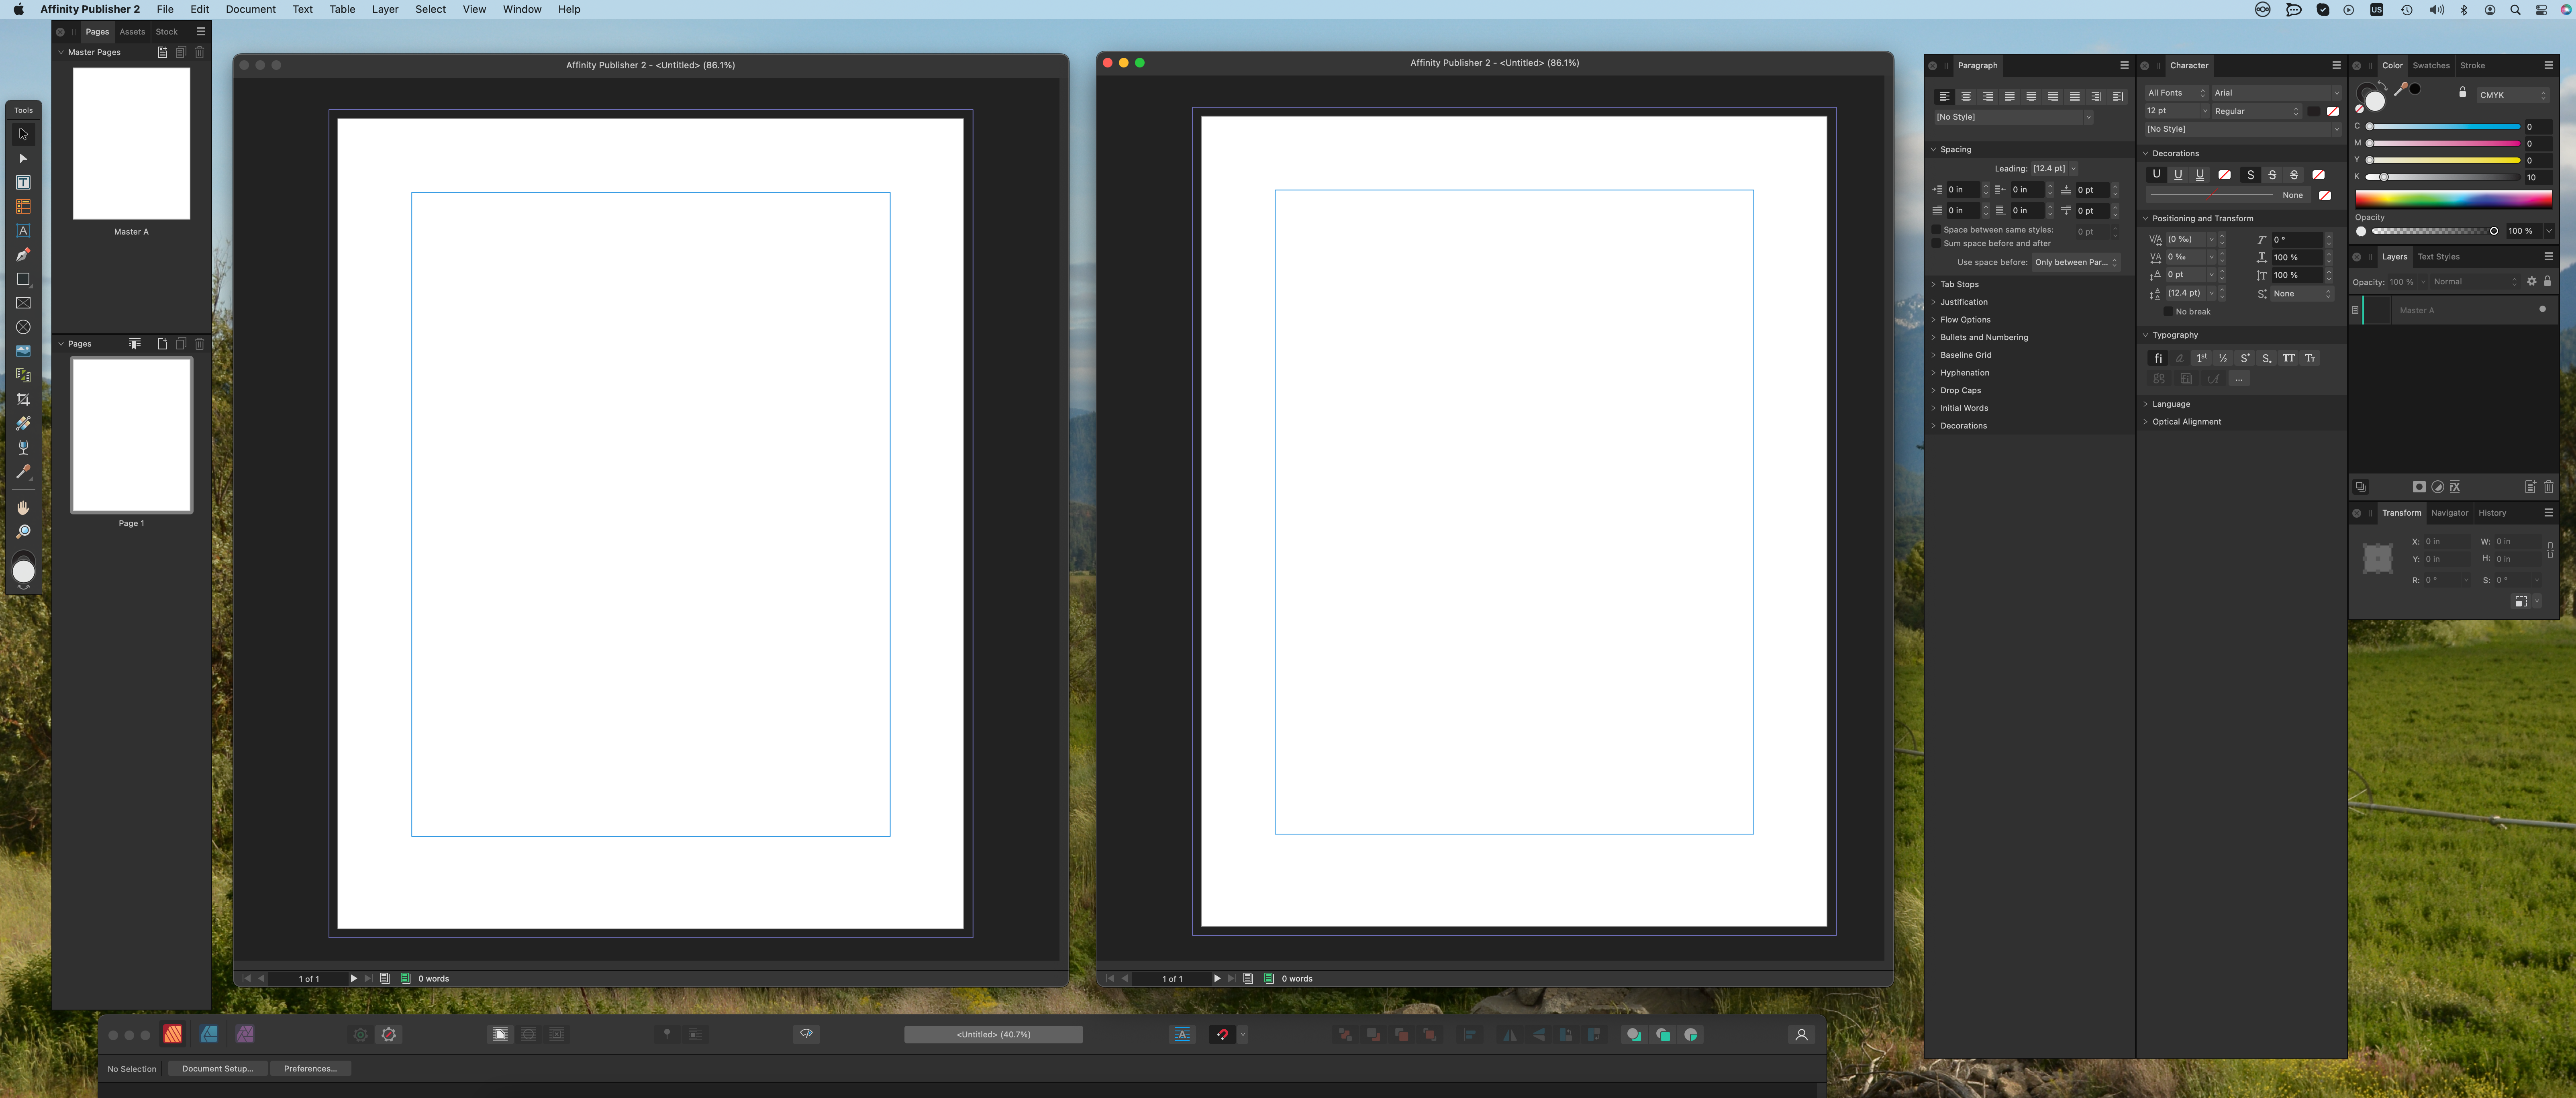Select the Vector Crop tool
Screen dimensions: 2576x1098
pos(23,399)
